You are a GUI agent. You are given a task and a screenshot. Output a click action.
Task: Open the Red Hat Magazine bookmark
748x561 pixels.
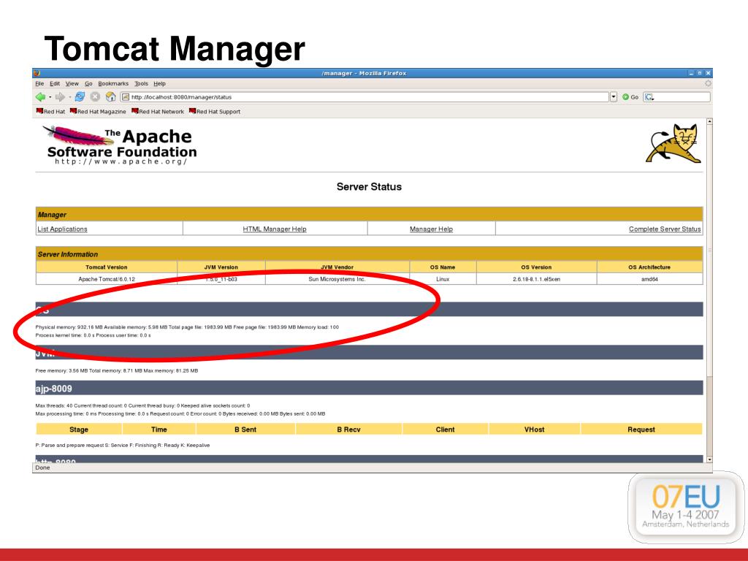(98, 111)
